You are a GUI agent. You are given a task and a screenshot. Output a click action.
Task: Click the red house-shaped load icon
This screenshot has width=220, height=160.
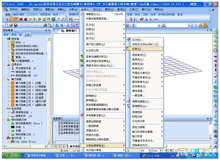click(142, 19)
